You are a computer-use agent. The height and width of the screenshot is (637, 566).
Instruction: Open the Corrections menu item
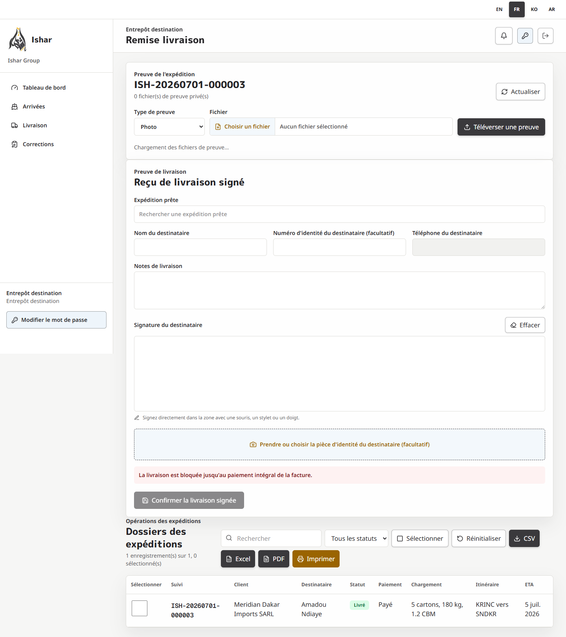click(38, 144)
